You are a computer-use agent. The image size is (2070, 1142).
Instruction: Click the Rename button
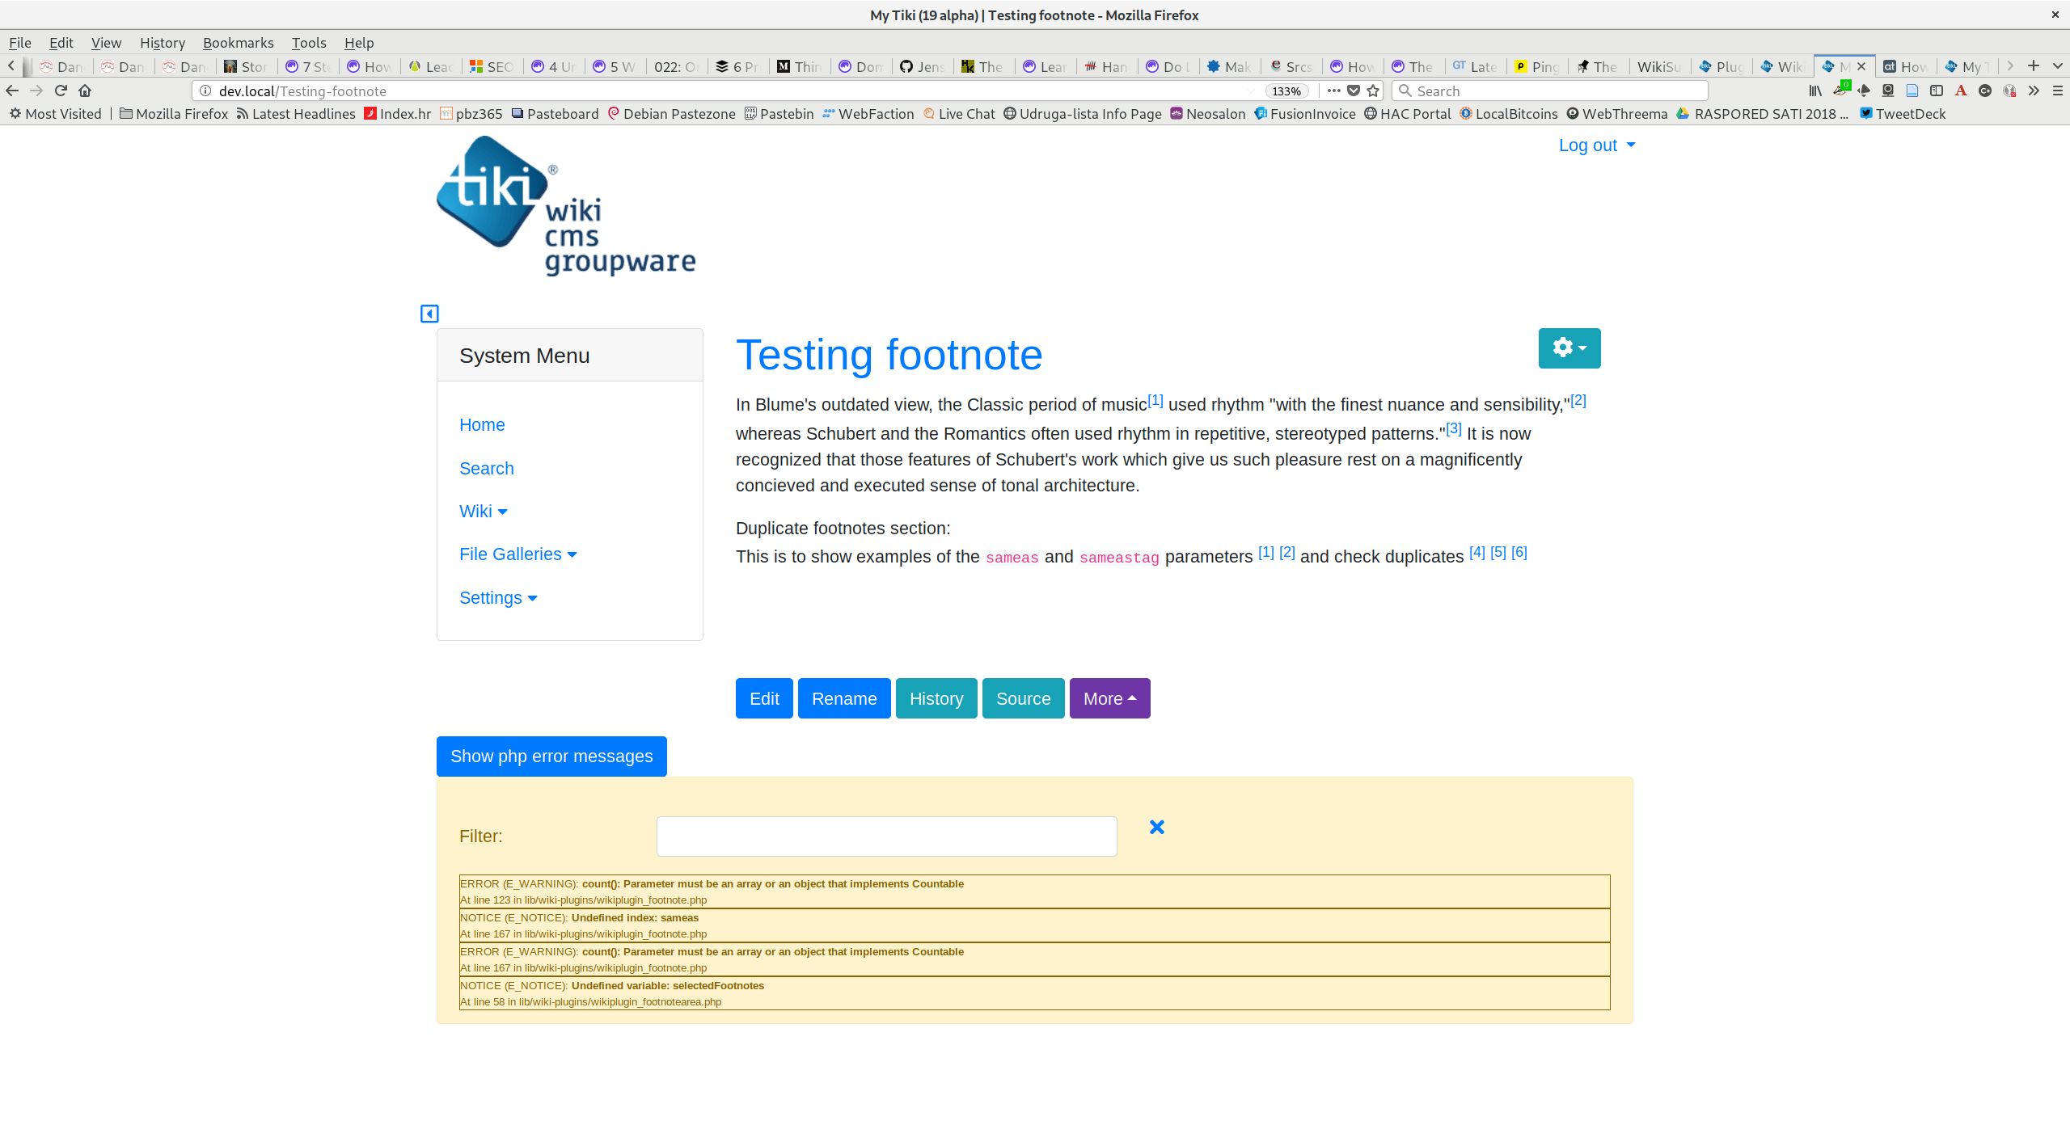pos(844,698)
